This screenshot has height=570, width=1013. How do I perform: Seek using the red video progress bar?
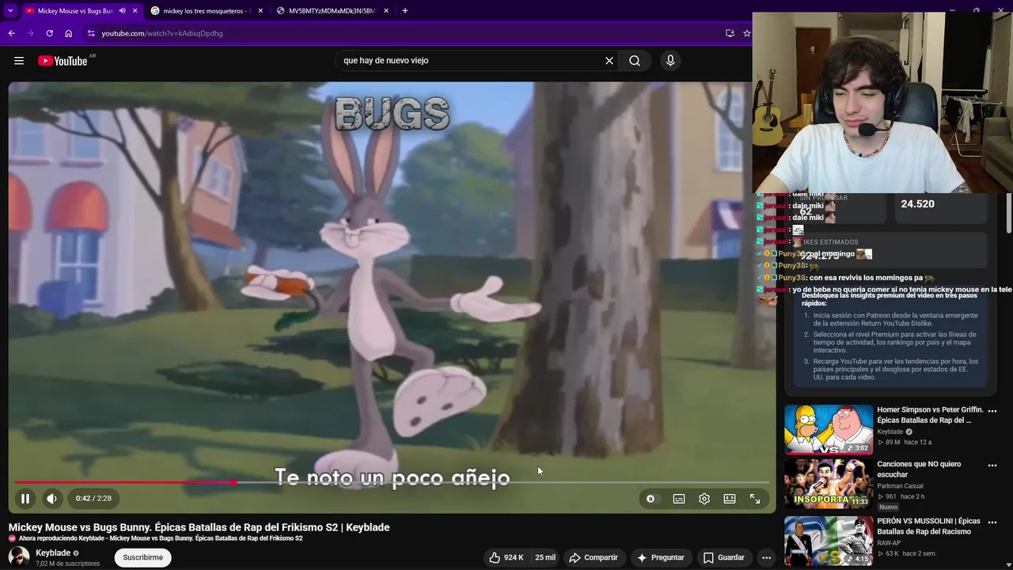[392, 482]
